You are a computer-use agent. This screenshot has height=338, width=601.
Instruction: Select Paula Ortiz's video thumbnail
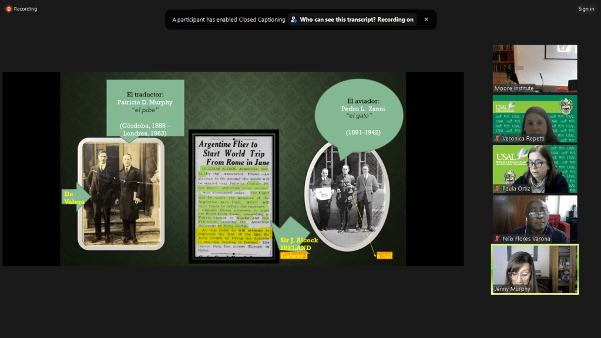tap(535, 169)
